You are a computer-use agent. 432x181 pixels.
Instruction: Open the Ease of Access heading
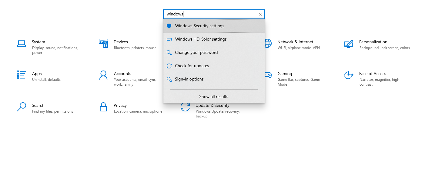[373, 74]
